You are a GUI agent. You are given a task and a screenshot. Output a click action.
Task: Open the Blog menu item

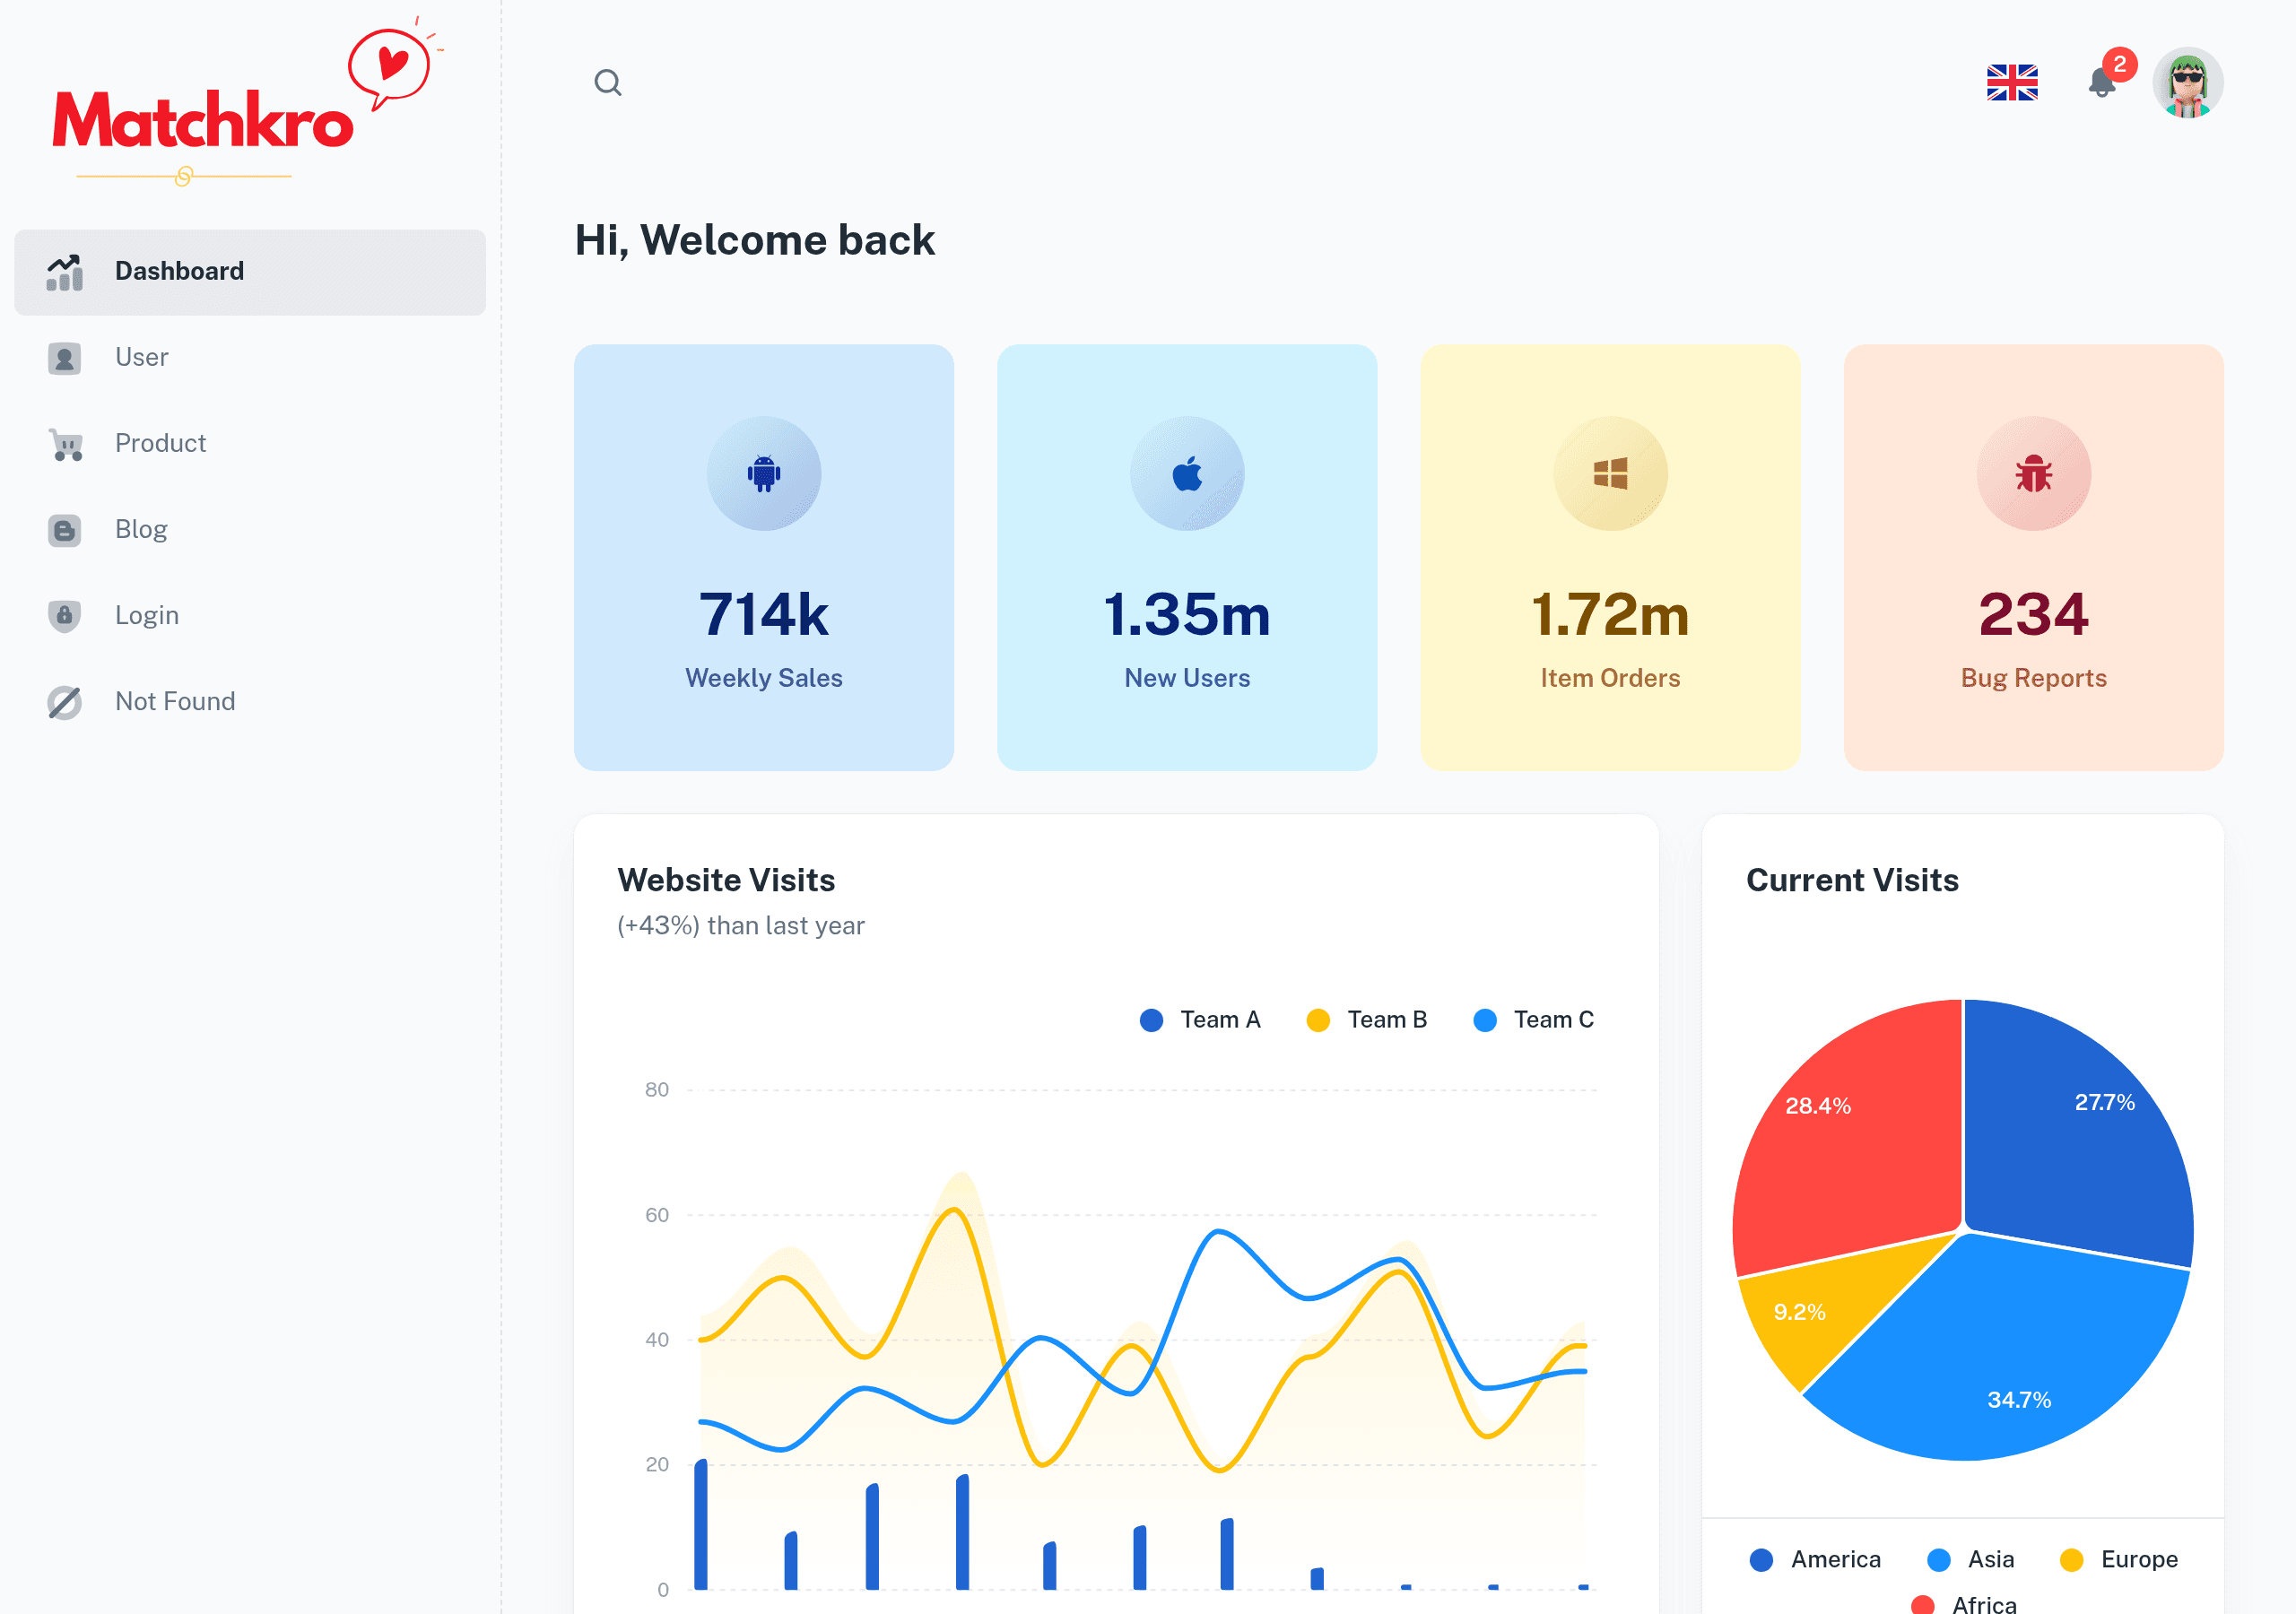(x=250, y=530)
